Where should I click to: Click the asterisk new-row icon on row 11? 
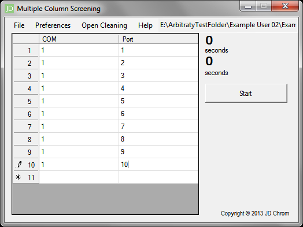pyautogui.click(x=18, y=177)
